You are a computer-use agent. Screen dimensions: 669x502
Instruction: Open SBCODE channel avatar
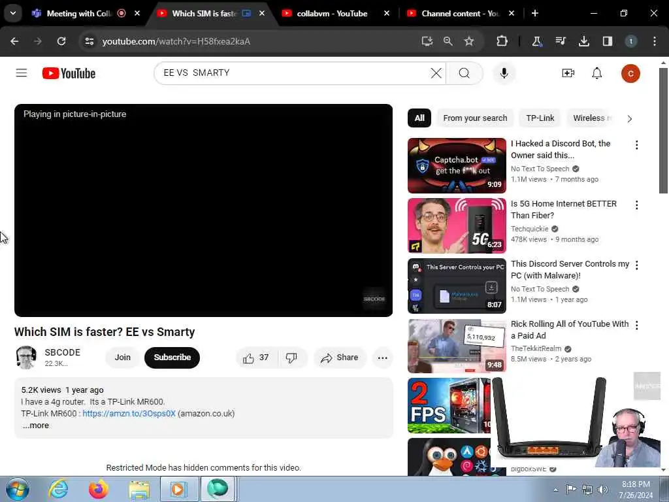[x=26, y=358]
